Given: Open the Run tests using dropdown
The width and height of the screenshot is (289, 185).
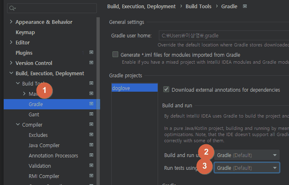Looking at the screenshot, I should (247, 168).
